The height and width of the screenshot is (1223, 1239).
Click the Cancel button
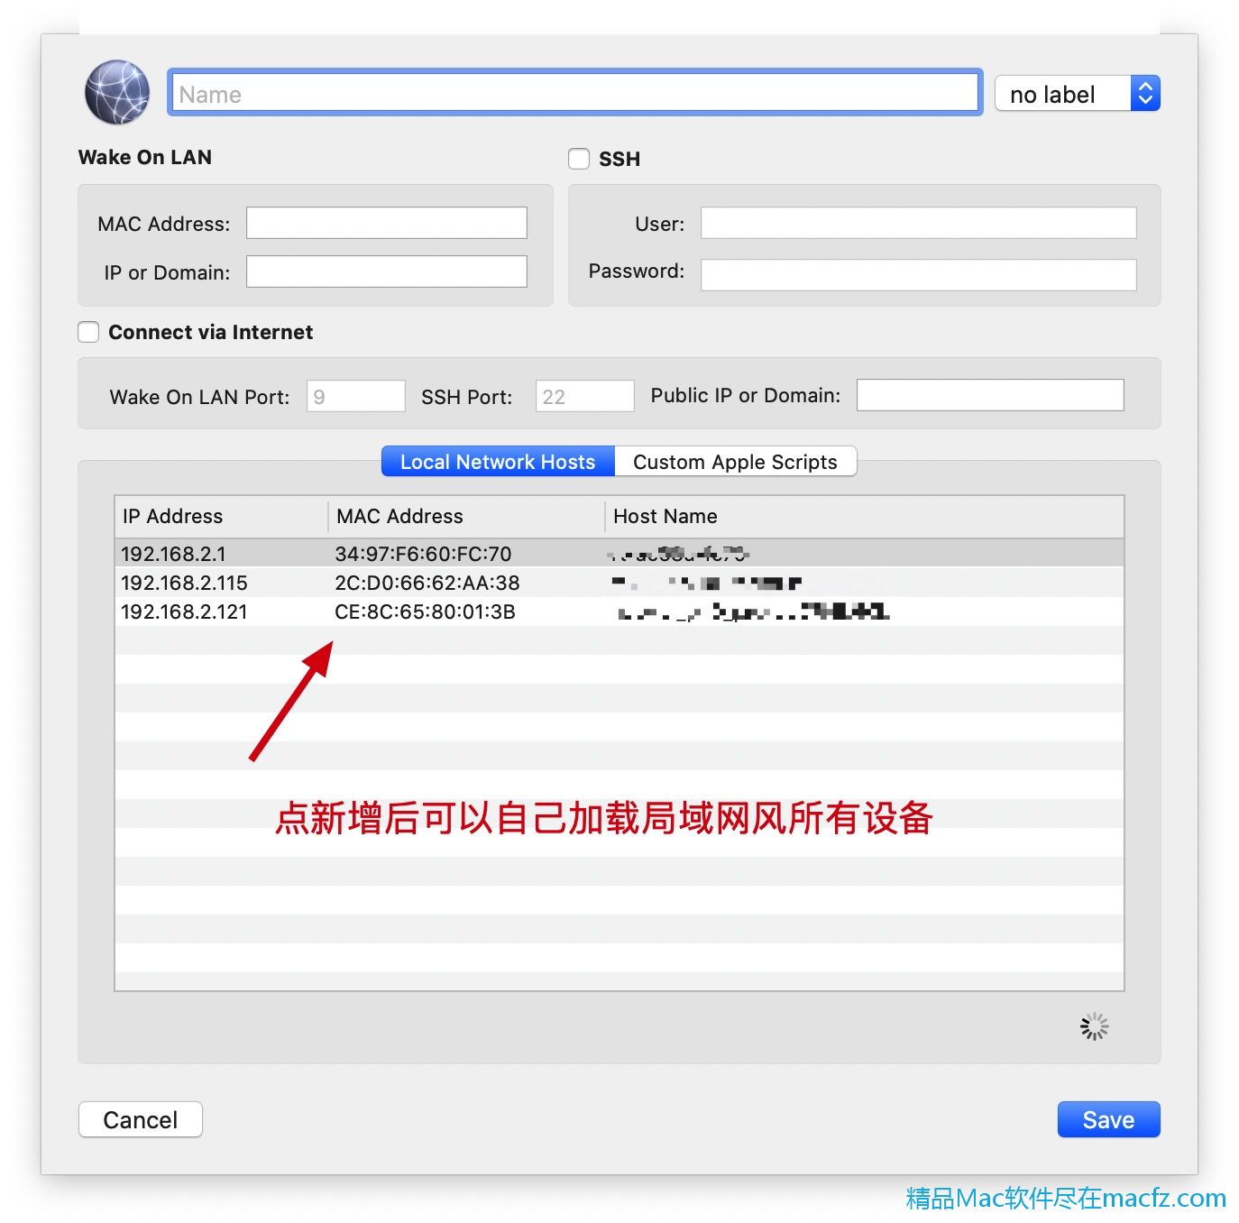click(x=141, y=1119)
